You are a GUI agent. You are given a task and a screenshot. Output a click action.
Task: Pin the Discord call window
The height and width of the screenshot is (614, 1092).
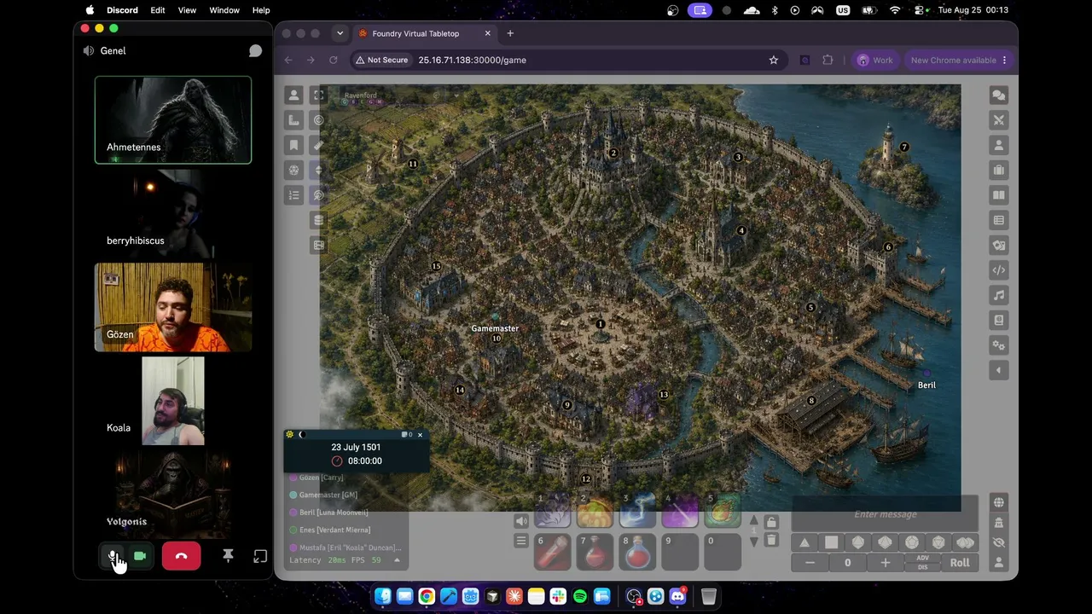click(228, 556)
